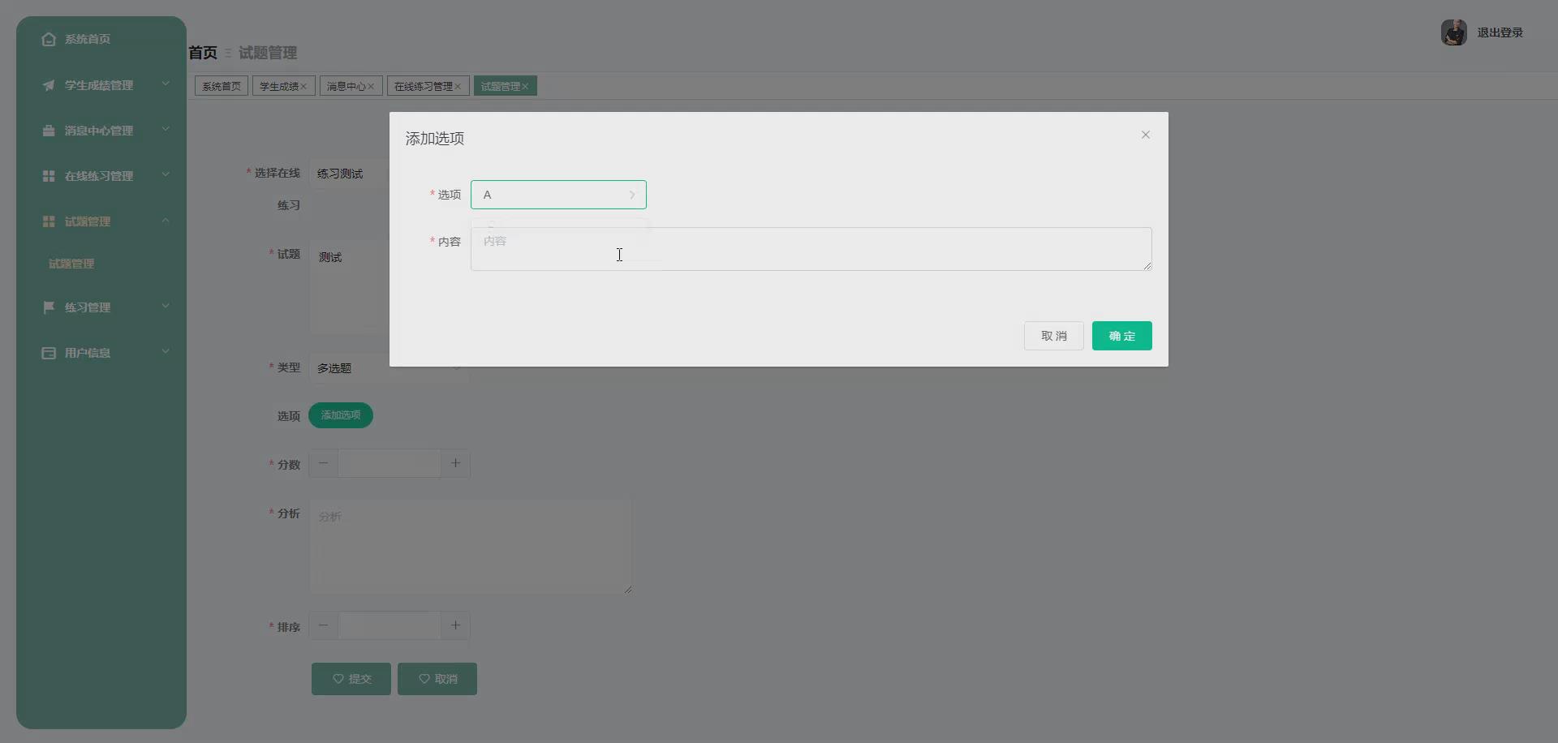Select the 学生成绩管理 paper-plane icon
Image resolution: width=1558 pixels, height=743 pixels.
coord(49,84)
